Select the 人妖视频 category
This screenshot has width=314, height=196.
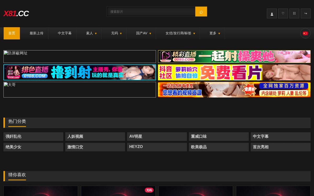(x=95, y=136)
